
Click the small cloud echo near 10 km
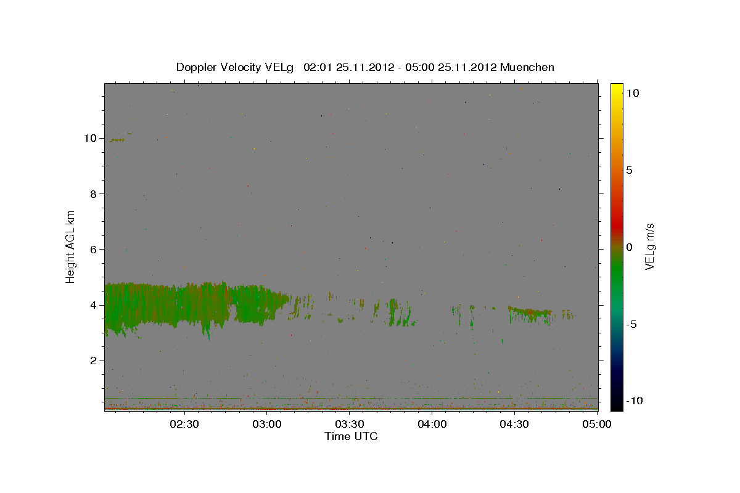pos(117,140)
